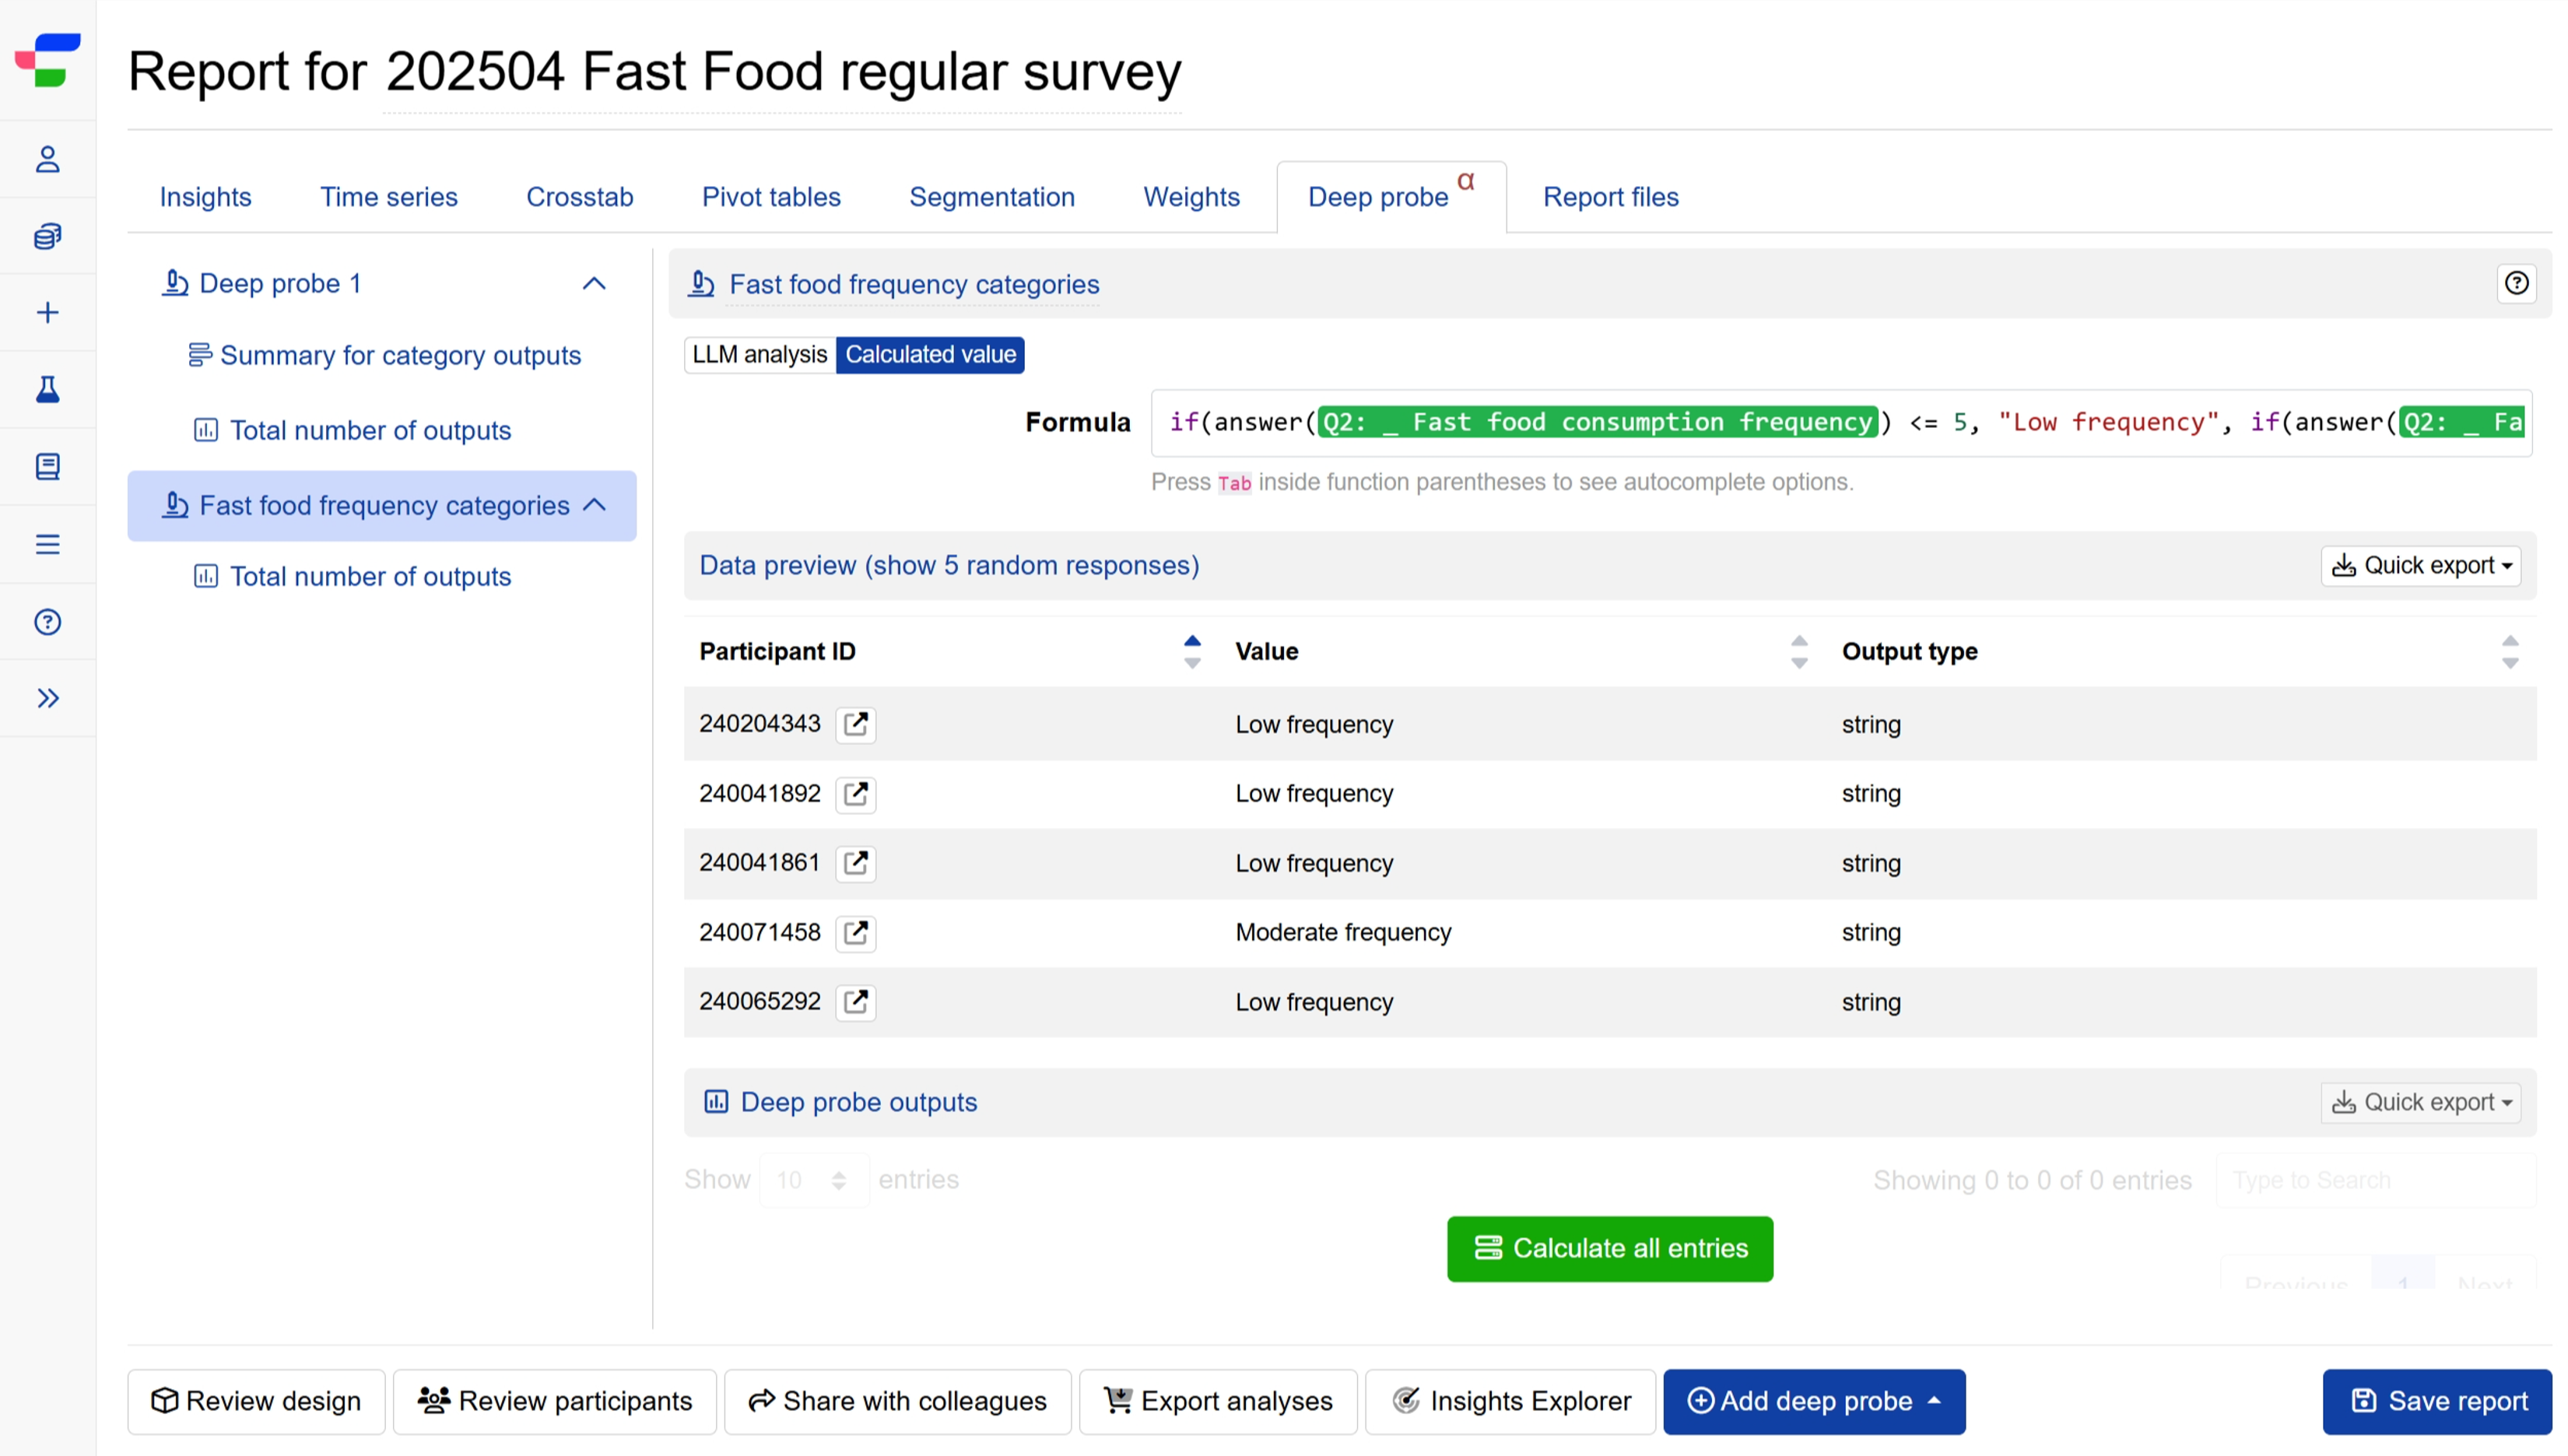The height and width of the screenshot is (1456, 2568).
Task: Switch to the Report files tab
Action: click(x=1610, y=197)
